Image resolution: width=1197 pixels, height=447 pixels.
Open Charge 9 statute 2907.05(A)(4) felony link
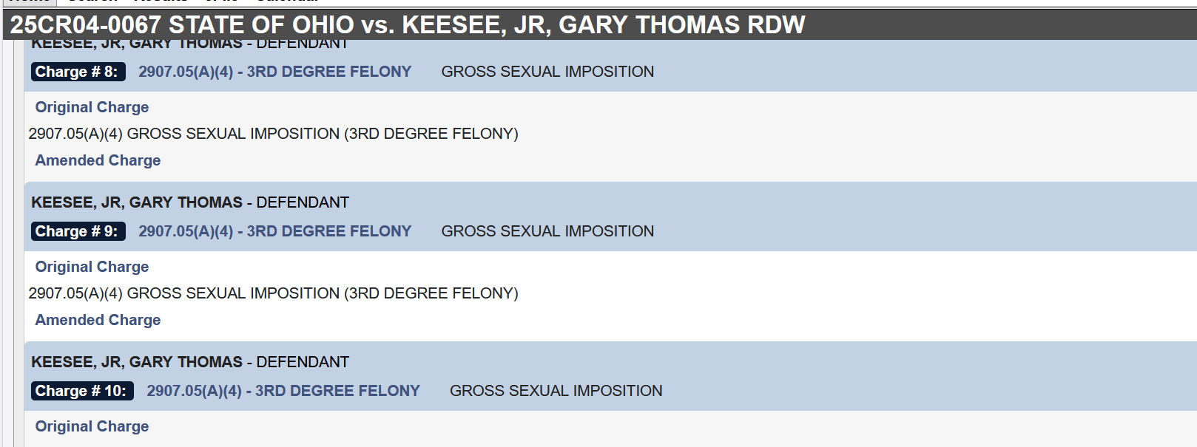274,231
